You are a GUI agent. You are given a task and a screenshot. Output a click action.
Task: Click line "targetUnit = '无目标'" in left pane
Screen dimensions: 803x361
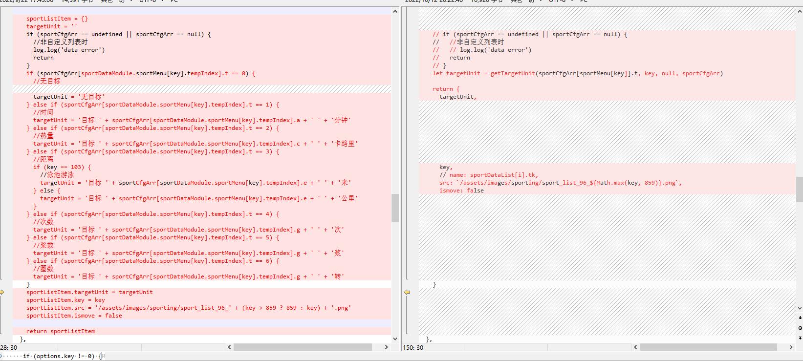pyautogui.click(x=69, y=97)
